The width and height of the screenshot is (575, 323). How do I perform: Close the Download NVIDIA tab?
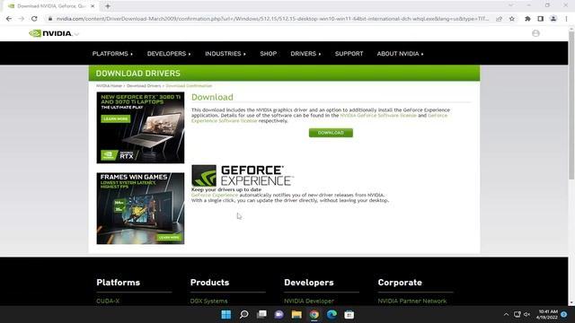pos(93,6)
